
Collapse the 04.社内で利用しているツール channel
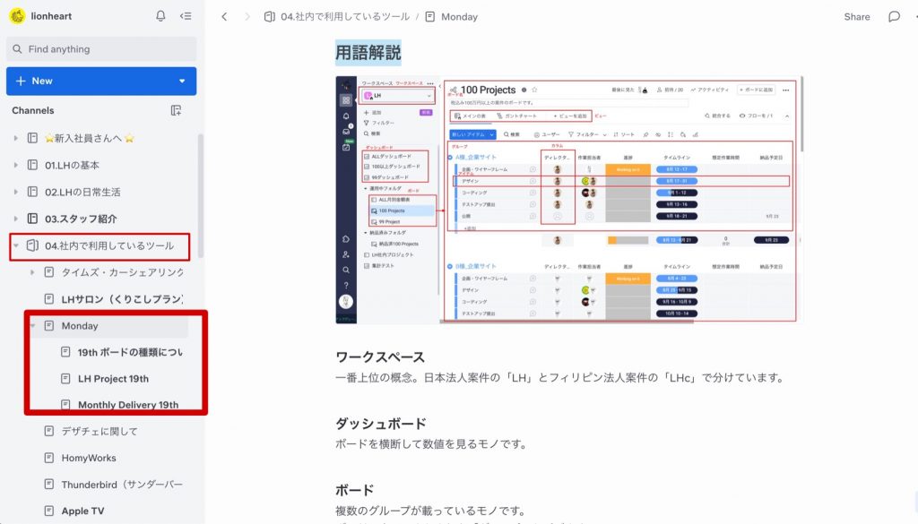click(16, 245)
